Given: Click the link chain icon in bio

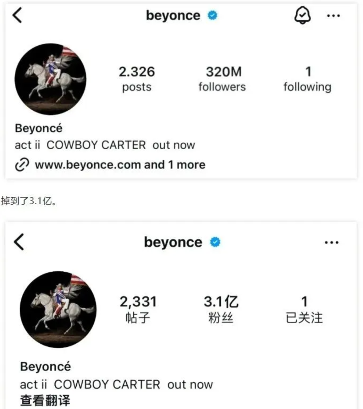Looking at the screenshot, I should click(22, 165).
